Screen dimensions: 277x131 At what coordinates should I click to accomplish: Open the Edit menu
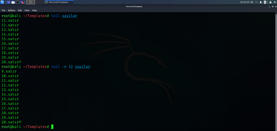(x=20, y=10)
